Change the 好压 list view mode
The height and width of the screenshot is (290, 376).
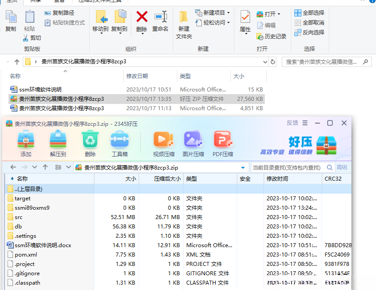(x=58, y=167)
